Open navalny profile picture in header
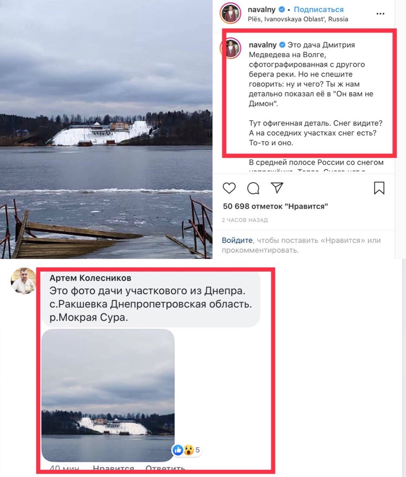 (x=231, y=14)
